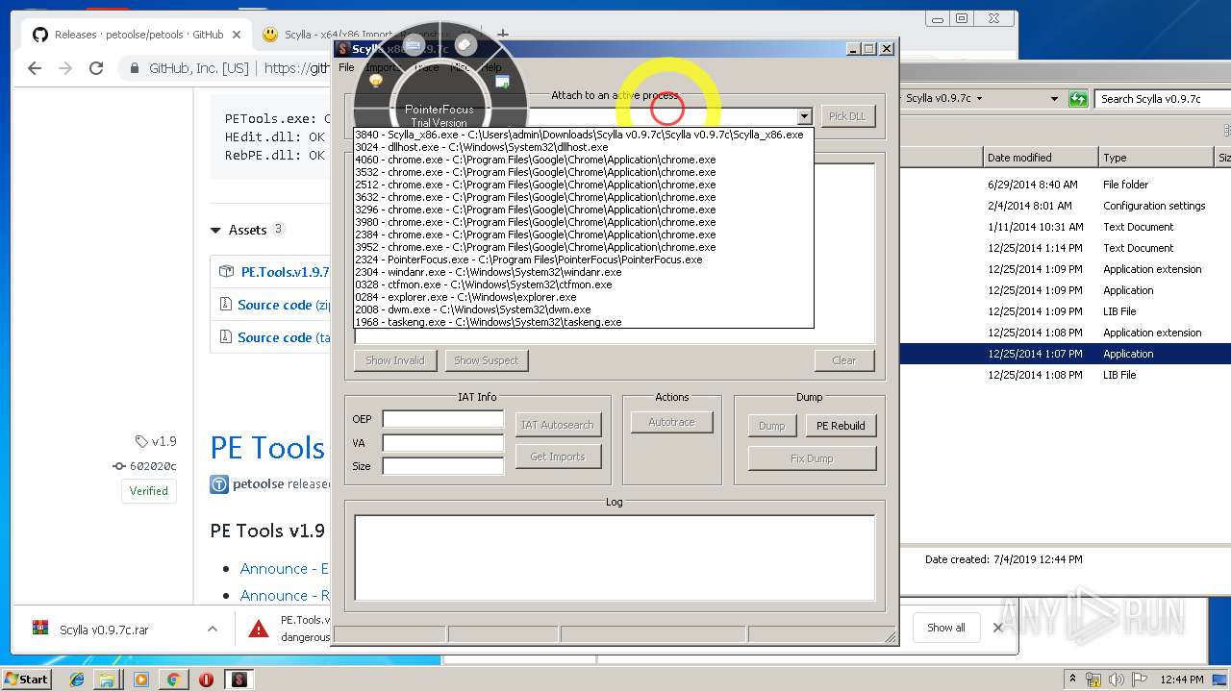Screen dimensions: 1231x692
Task: Click the PE Rebuild button
Action: click(x=841, y=426)
